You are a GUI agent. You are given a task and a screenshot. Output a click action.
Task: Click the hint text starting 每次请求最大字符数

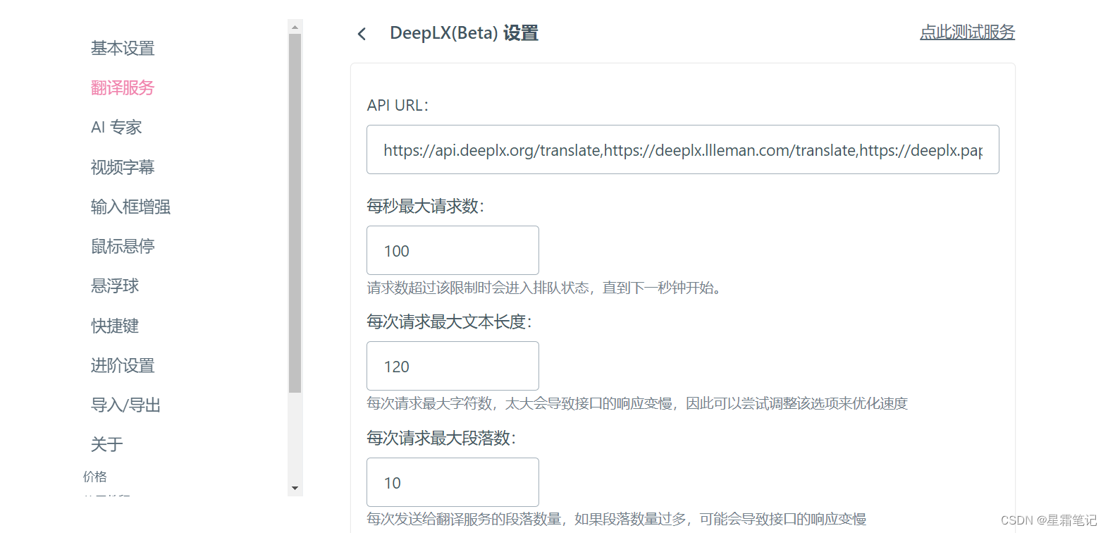pos(637,403)
